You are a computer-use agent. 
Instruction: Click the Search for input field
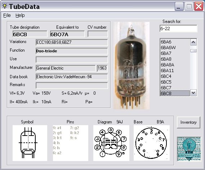pos(178,28)
